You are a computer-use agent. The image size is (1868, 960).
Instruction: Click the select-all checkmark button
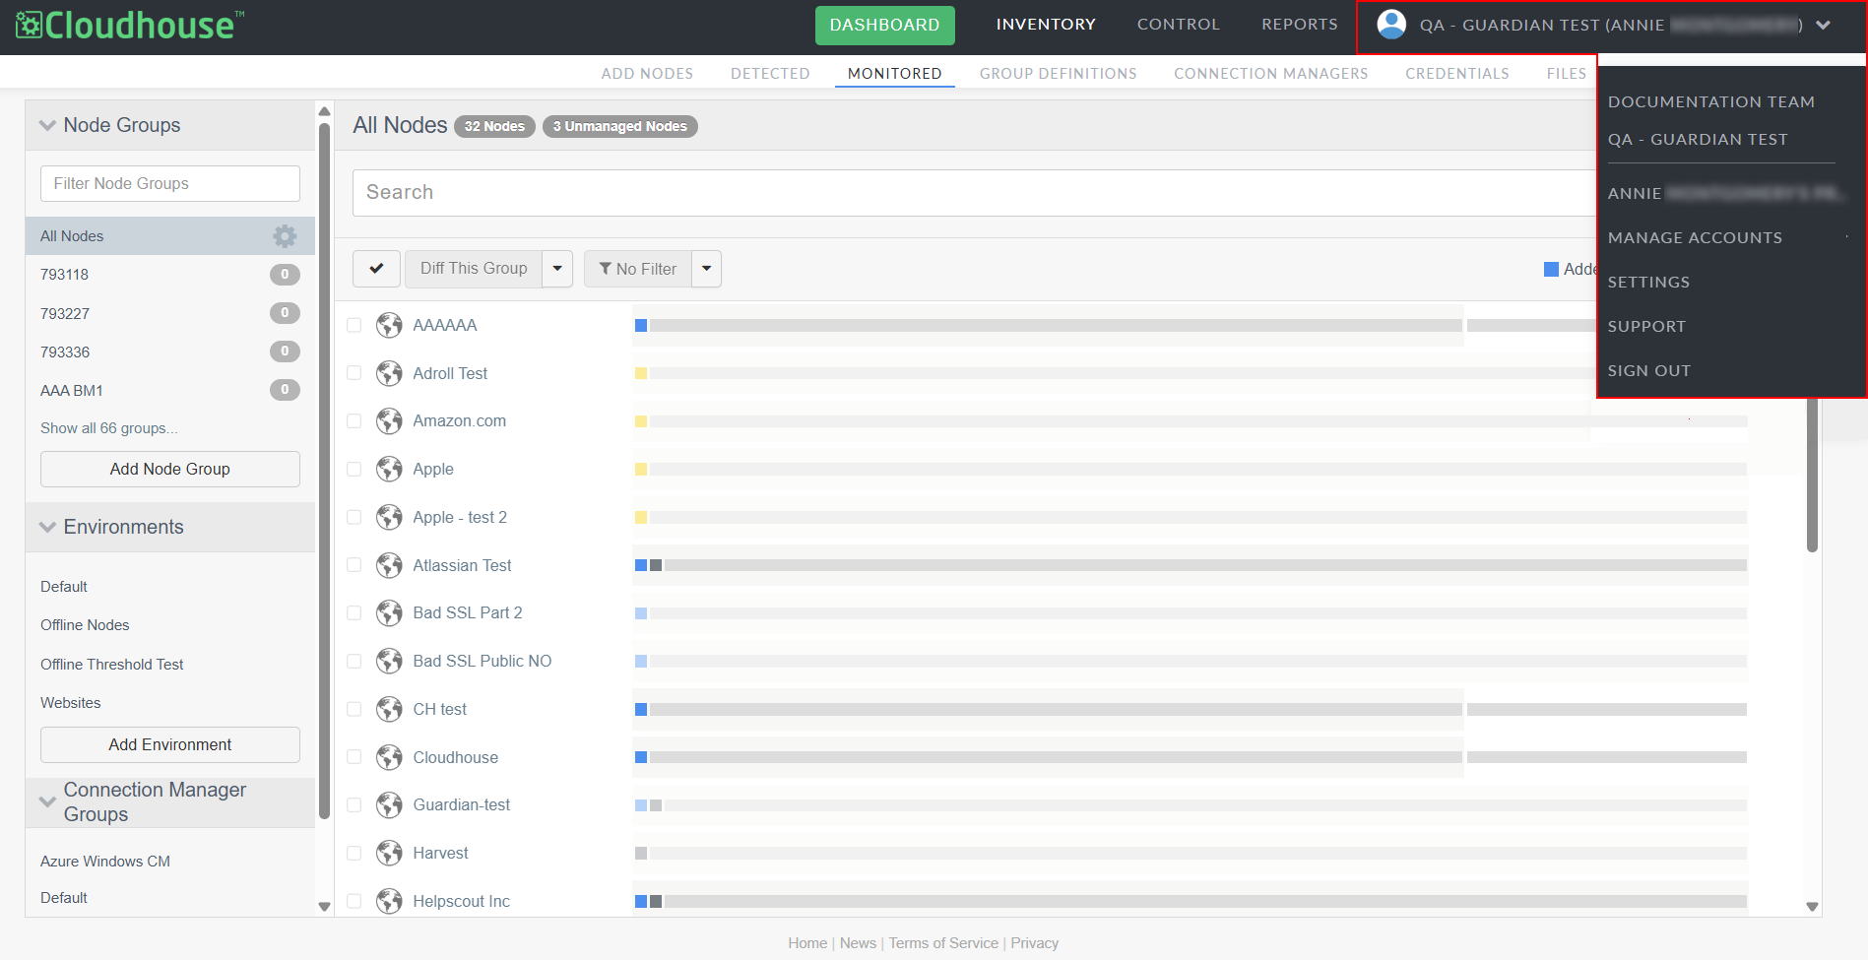(x=376, y=269)
